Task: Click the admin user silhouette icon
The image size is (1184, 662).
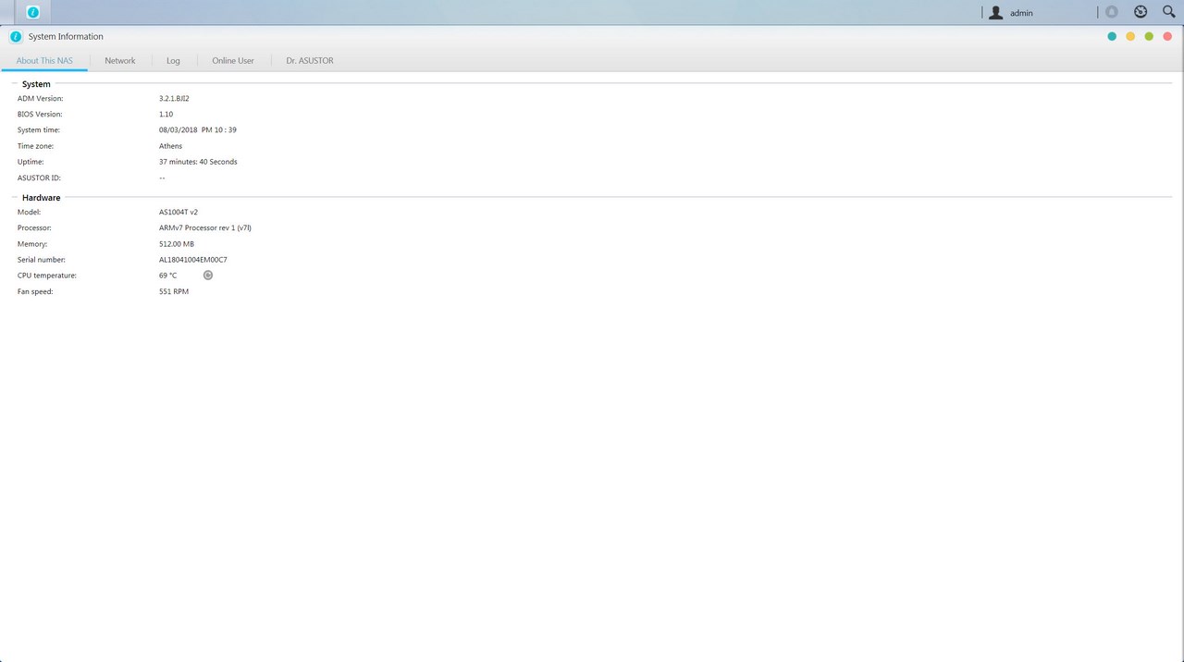Action: click(995, 13)
